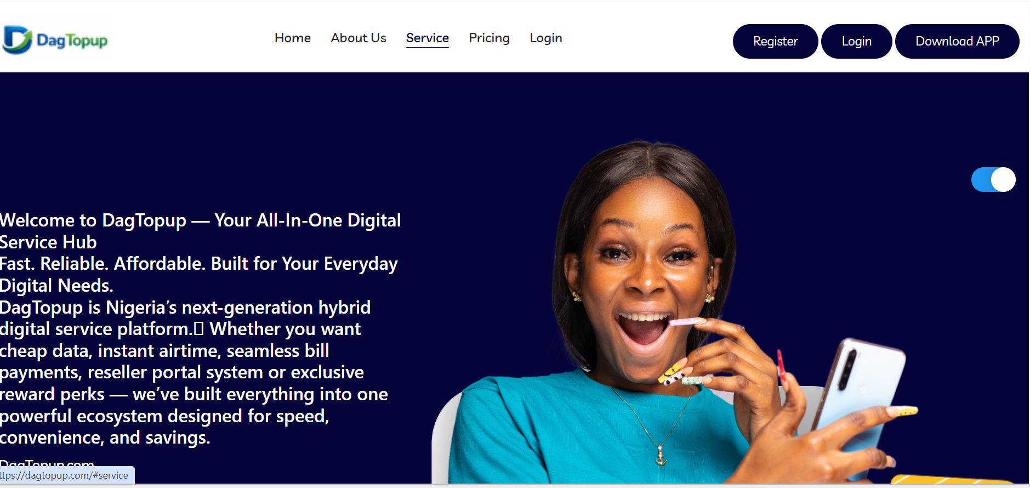Click the dagtopup.com/#service status bar URL
The height and width of the screenshot is (488, 1030).
tap(66, 475)
